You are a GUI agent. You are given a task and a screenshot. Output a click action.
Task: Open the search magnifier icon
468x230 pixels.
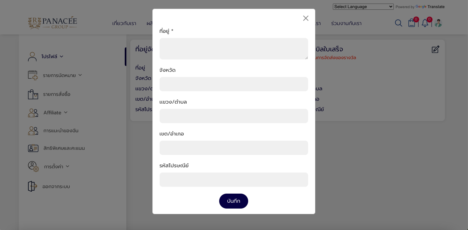[x=398, y=23]
